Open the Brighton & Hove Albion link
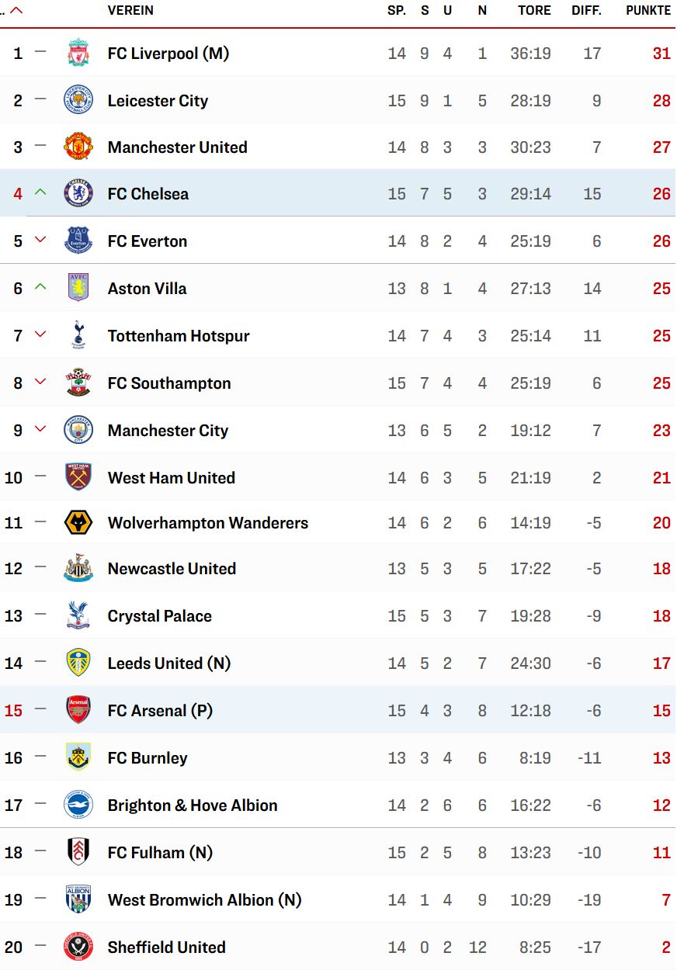Viewport: 677px width, 970px height. (193, 805)
